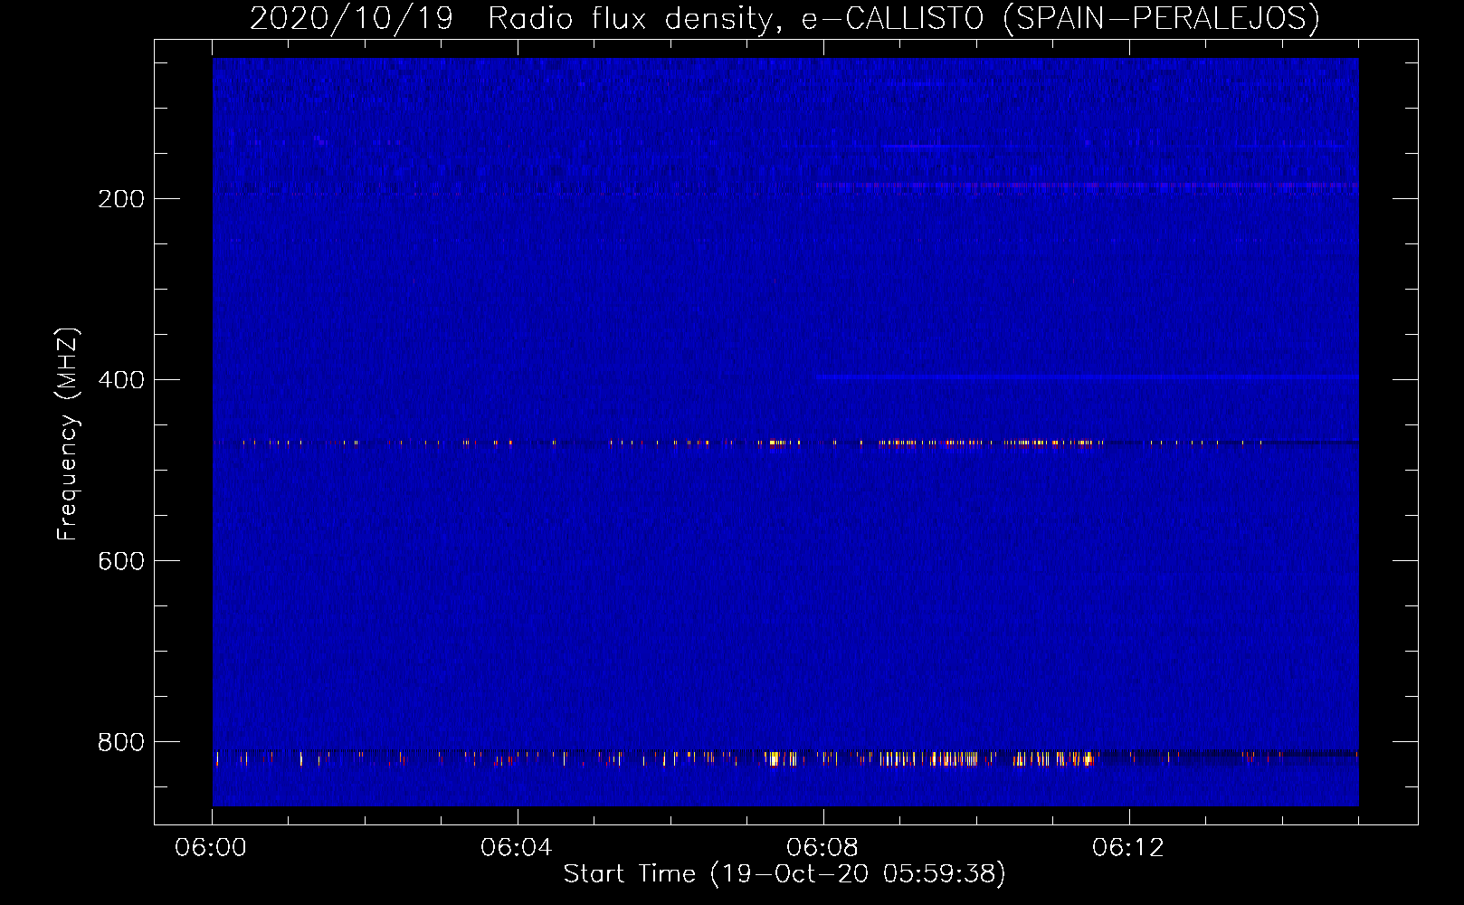Click the 06:08 time tick label
The height and width of the screenshot is (905, 1464).
(822, 848)
